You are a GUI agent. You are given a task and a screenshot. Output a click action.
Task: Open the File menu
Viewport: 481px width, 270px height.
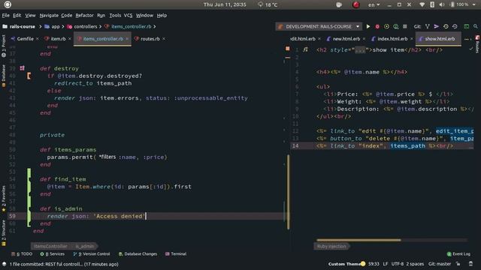pyautogui.click(x=5, y=15)
